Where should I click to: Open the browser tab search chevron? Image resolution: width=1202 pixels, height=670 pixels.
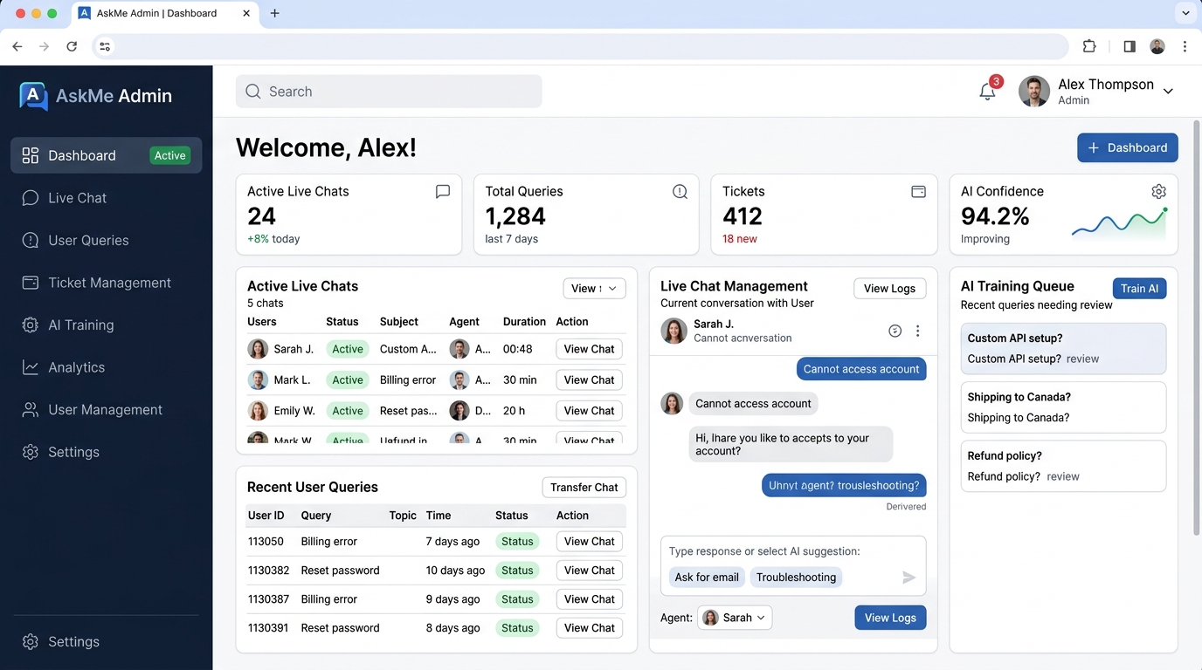[x=1185, y=13]
